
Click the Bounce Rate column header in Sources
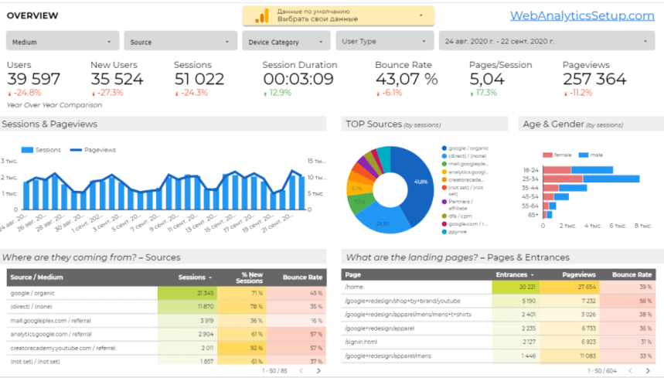click(302, 278)
